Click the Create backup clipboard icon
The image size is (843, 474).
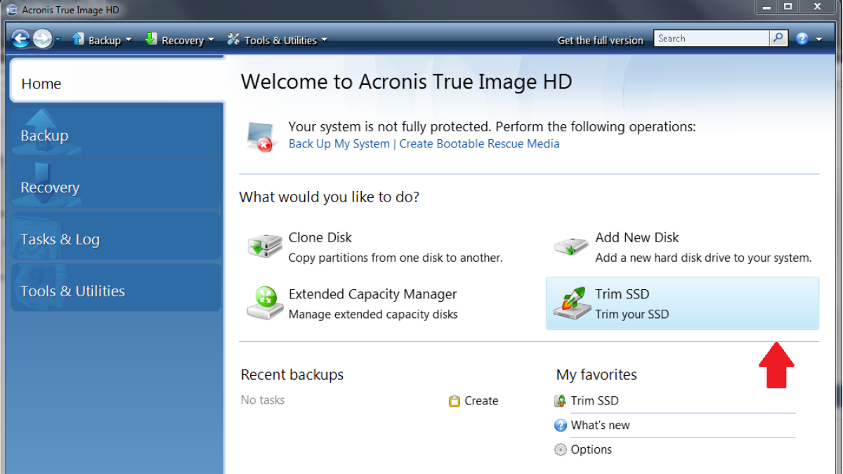click(x=455, y=401)
